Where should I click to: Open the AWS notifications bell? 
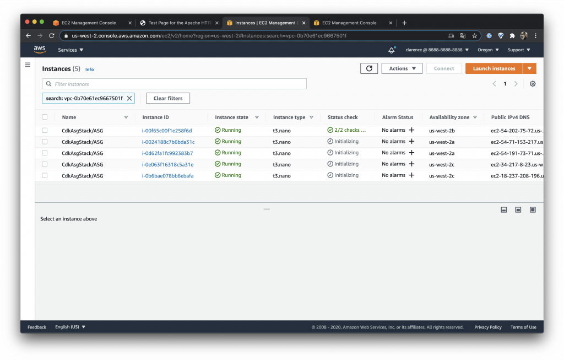pos(392,50)
